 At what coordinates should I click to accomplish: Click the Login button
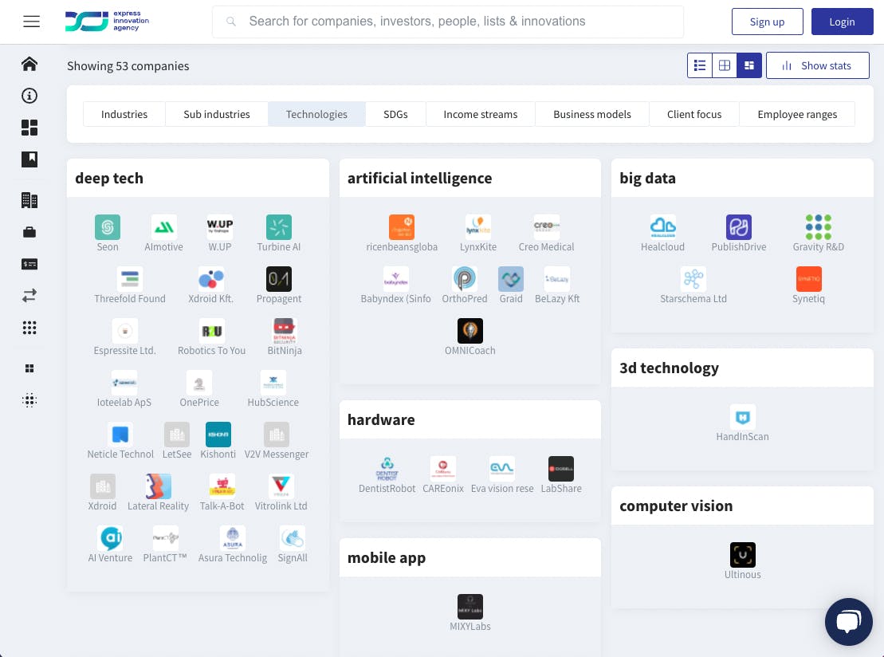843,22
